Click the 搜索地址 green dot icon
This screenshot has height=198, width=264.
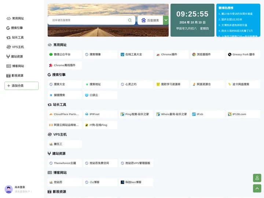[87, 84]
